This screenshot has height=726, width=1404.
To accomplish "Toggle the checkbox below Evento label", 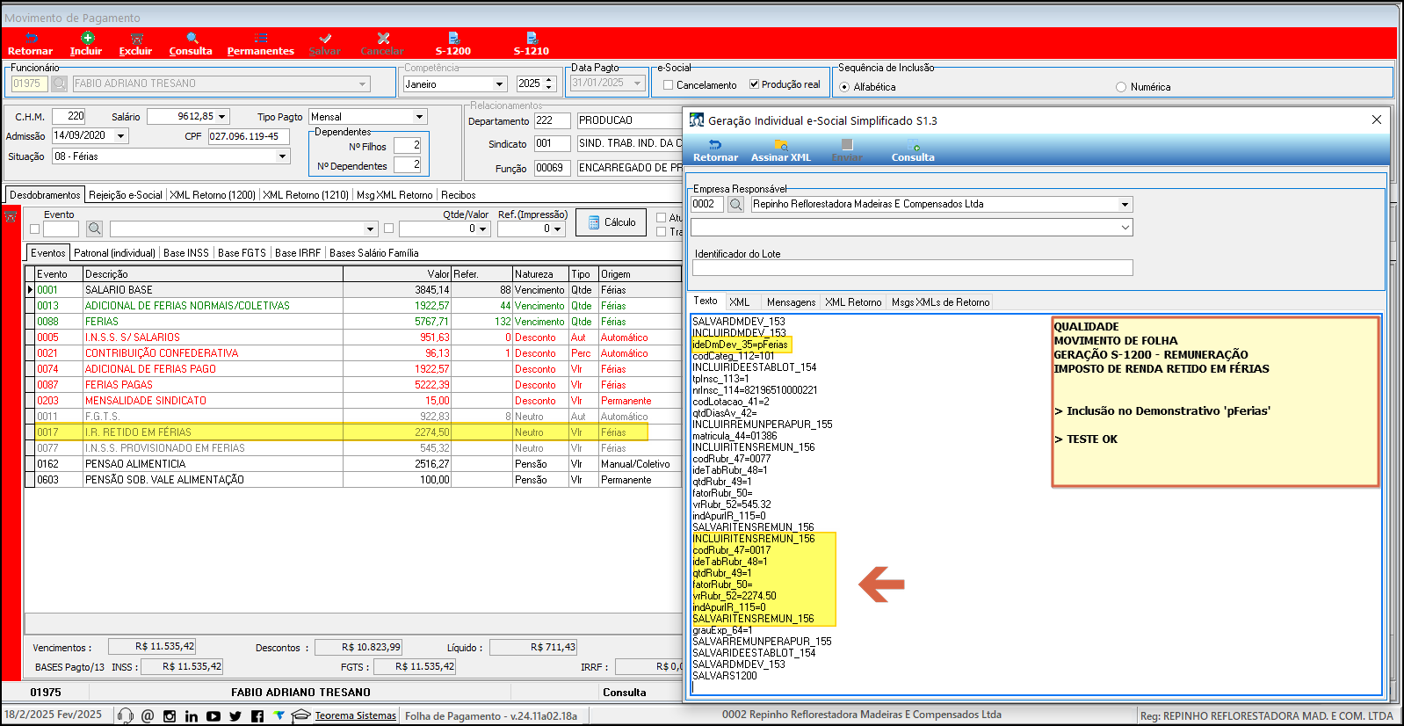I will pos(35,229).
